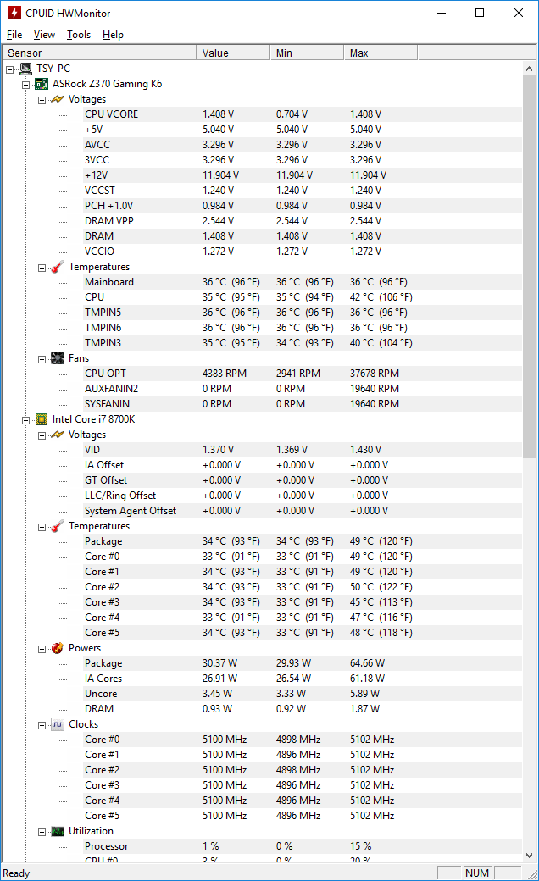Viewport: 539px width, 881px height.
Task: Click the vertical scrollbar down arrow
Action: (531, 855)
